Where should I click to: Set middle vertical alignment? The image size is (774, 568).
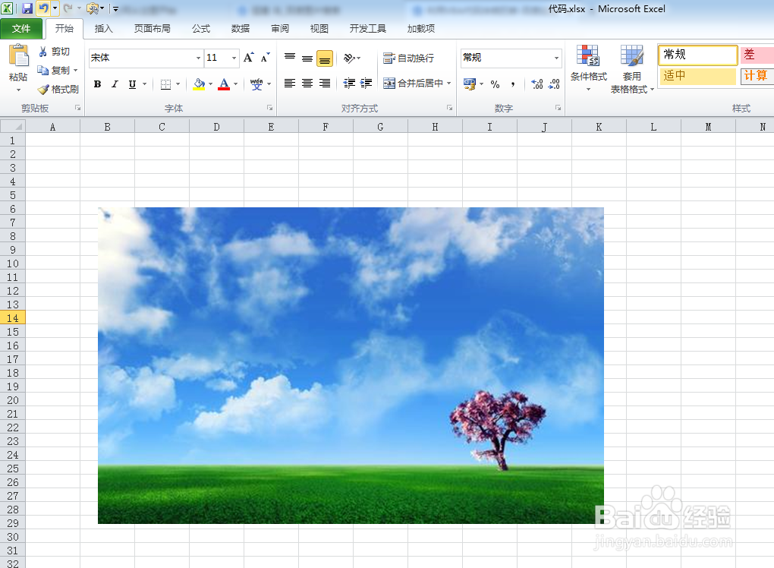[x=307, y=58]
